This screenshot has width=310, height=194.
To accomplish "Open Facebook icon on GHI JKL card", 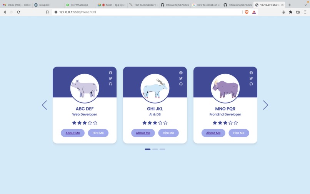I will click(181, 73).
